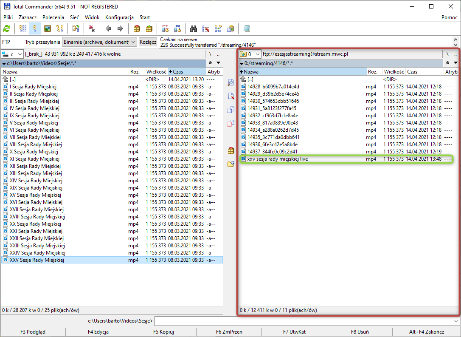
Task: Go back with the left arrow toolbar icon
Action: [x=108, y=29]
